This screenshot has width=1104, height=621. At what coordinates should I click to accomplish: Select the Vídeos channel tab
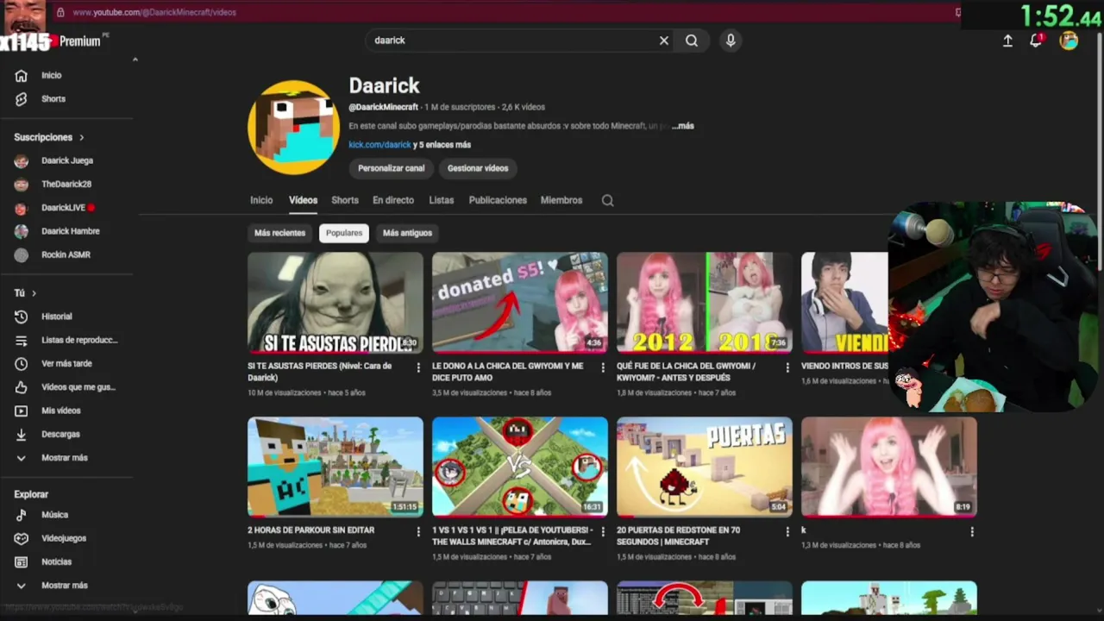pyautogui.click(x=303, y=200)
